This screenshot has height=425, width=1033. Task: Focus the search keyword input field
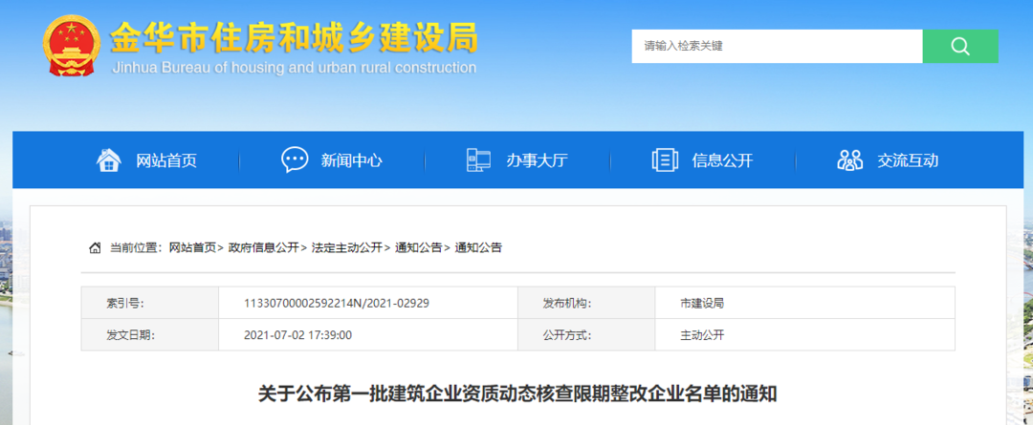click(777, 46)
